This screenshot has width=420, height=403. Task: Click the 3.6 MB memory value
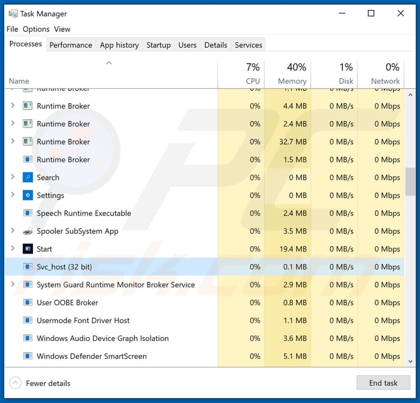pyautogui.click(x=295, y=338)
